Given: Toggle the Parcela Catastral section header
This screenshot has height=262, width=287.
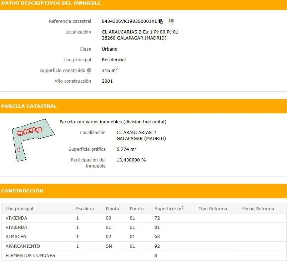Looking at the screenshot, I should (143, 106).
